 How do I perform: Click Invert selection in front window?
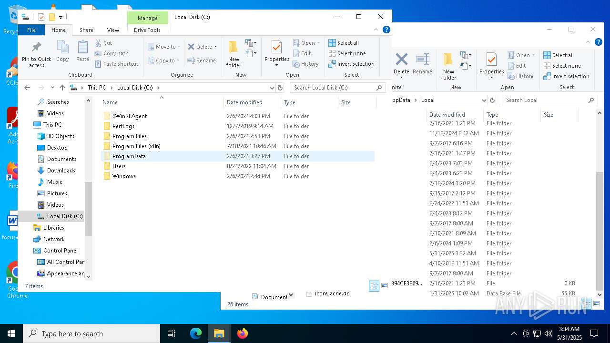click(351, 64)
